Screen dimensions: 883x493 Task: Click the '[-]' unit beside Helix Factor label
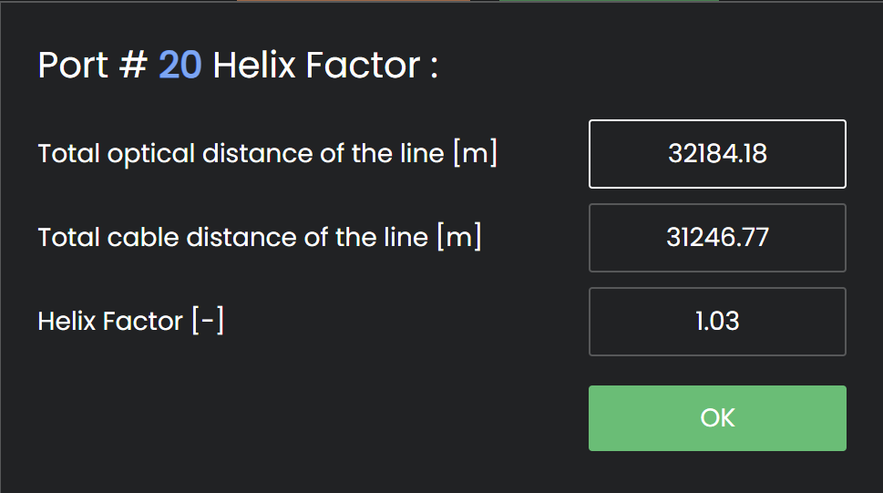208,322
